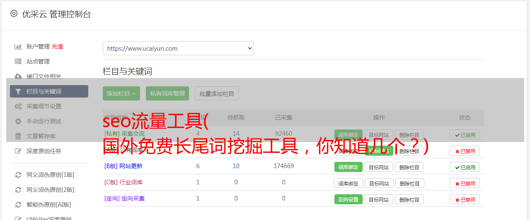Open 私有词库管理
The height and width of the screenshot is (220, 530).
[x=167, y=93]
